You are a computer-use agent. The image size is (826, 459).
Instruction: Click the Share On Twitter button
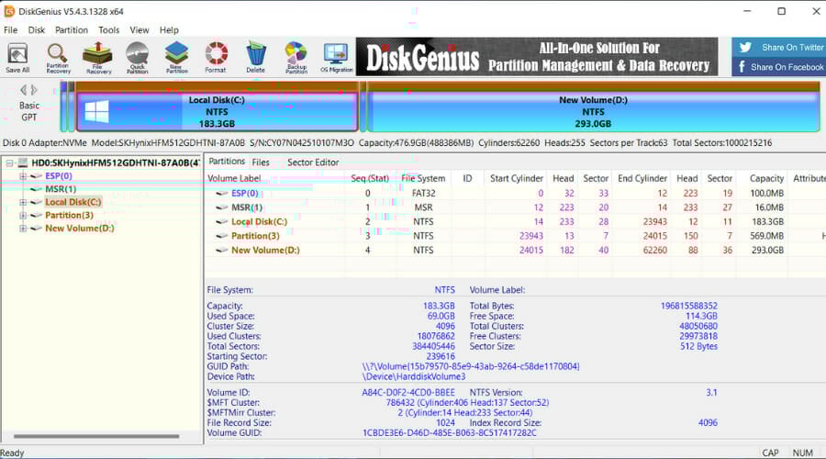click(778, 48)
